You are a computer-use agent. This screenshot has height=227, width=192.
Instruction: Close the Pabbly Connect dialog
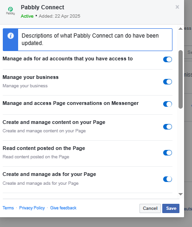(x=177, y=7)
